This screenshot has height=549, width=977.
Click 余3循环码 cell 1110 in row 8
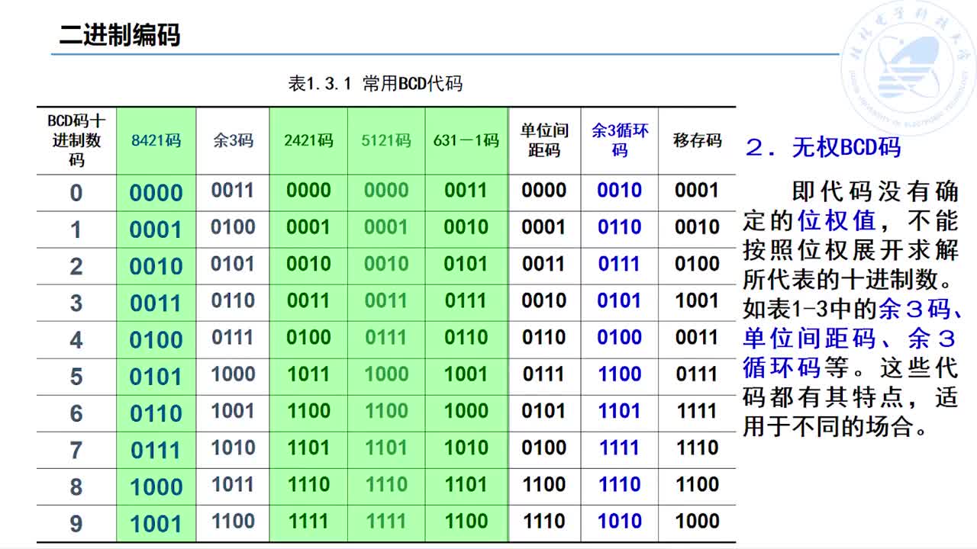[x=620, y=484]
